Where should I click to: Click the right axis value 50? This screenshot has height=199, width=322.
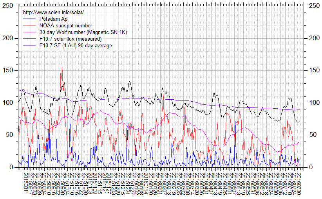[x=313, y=135]
